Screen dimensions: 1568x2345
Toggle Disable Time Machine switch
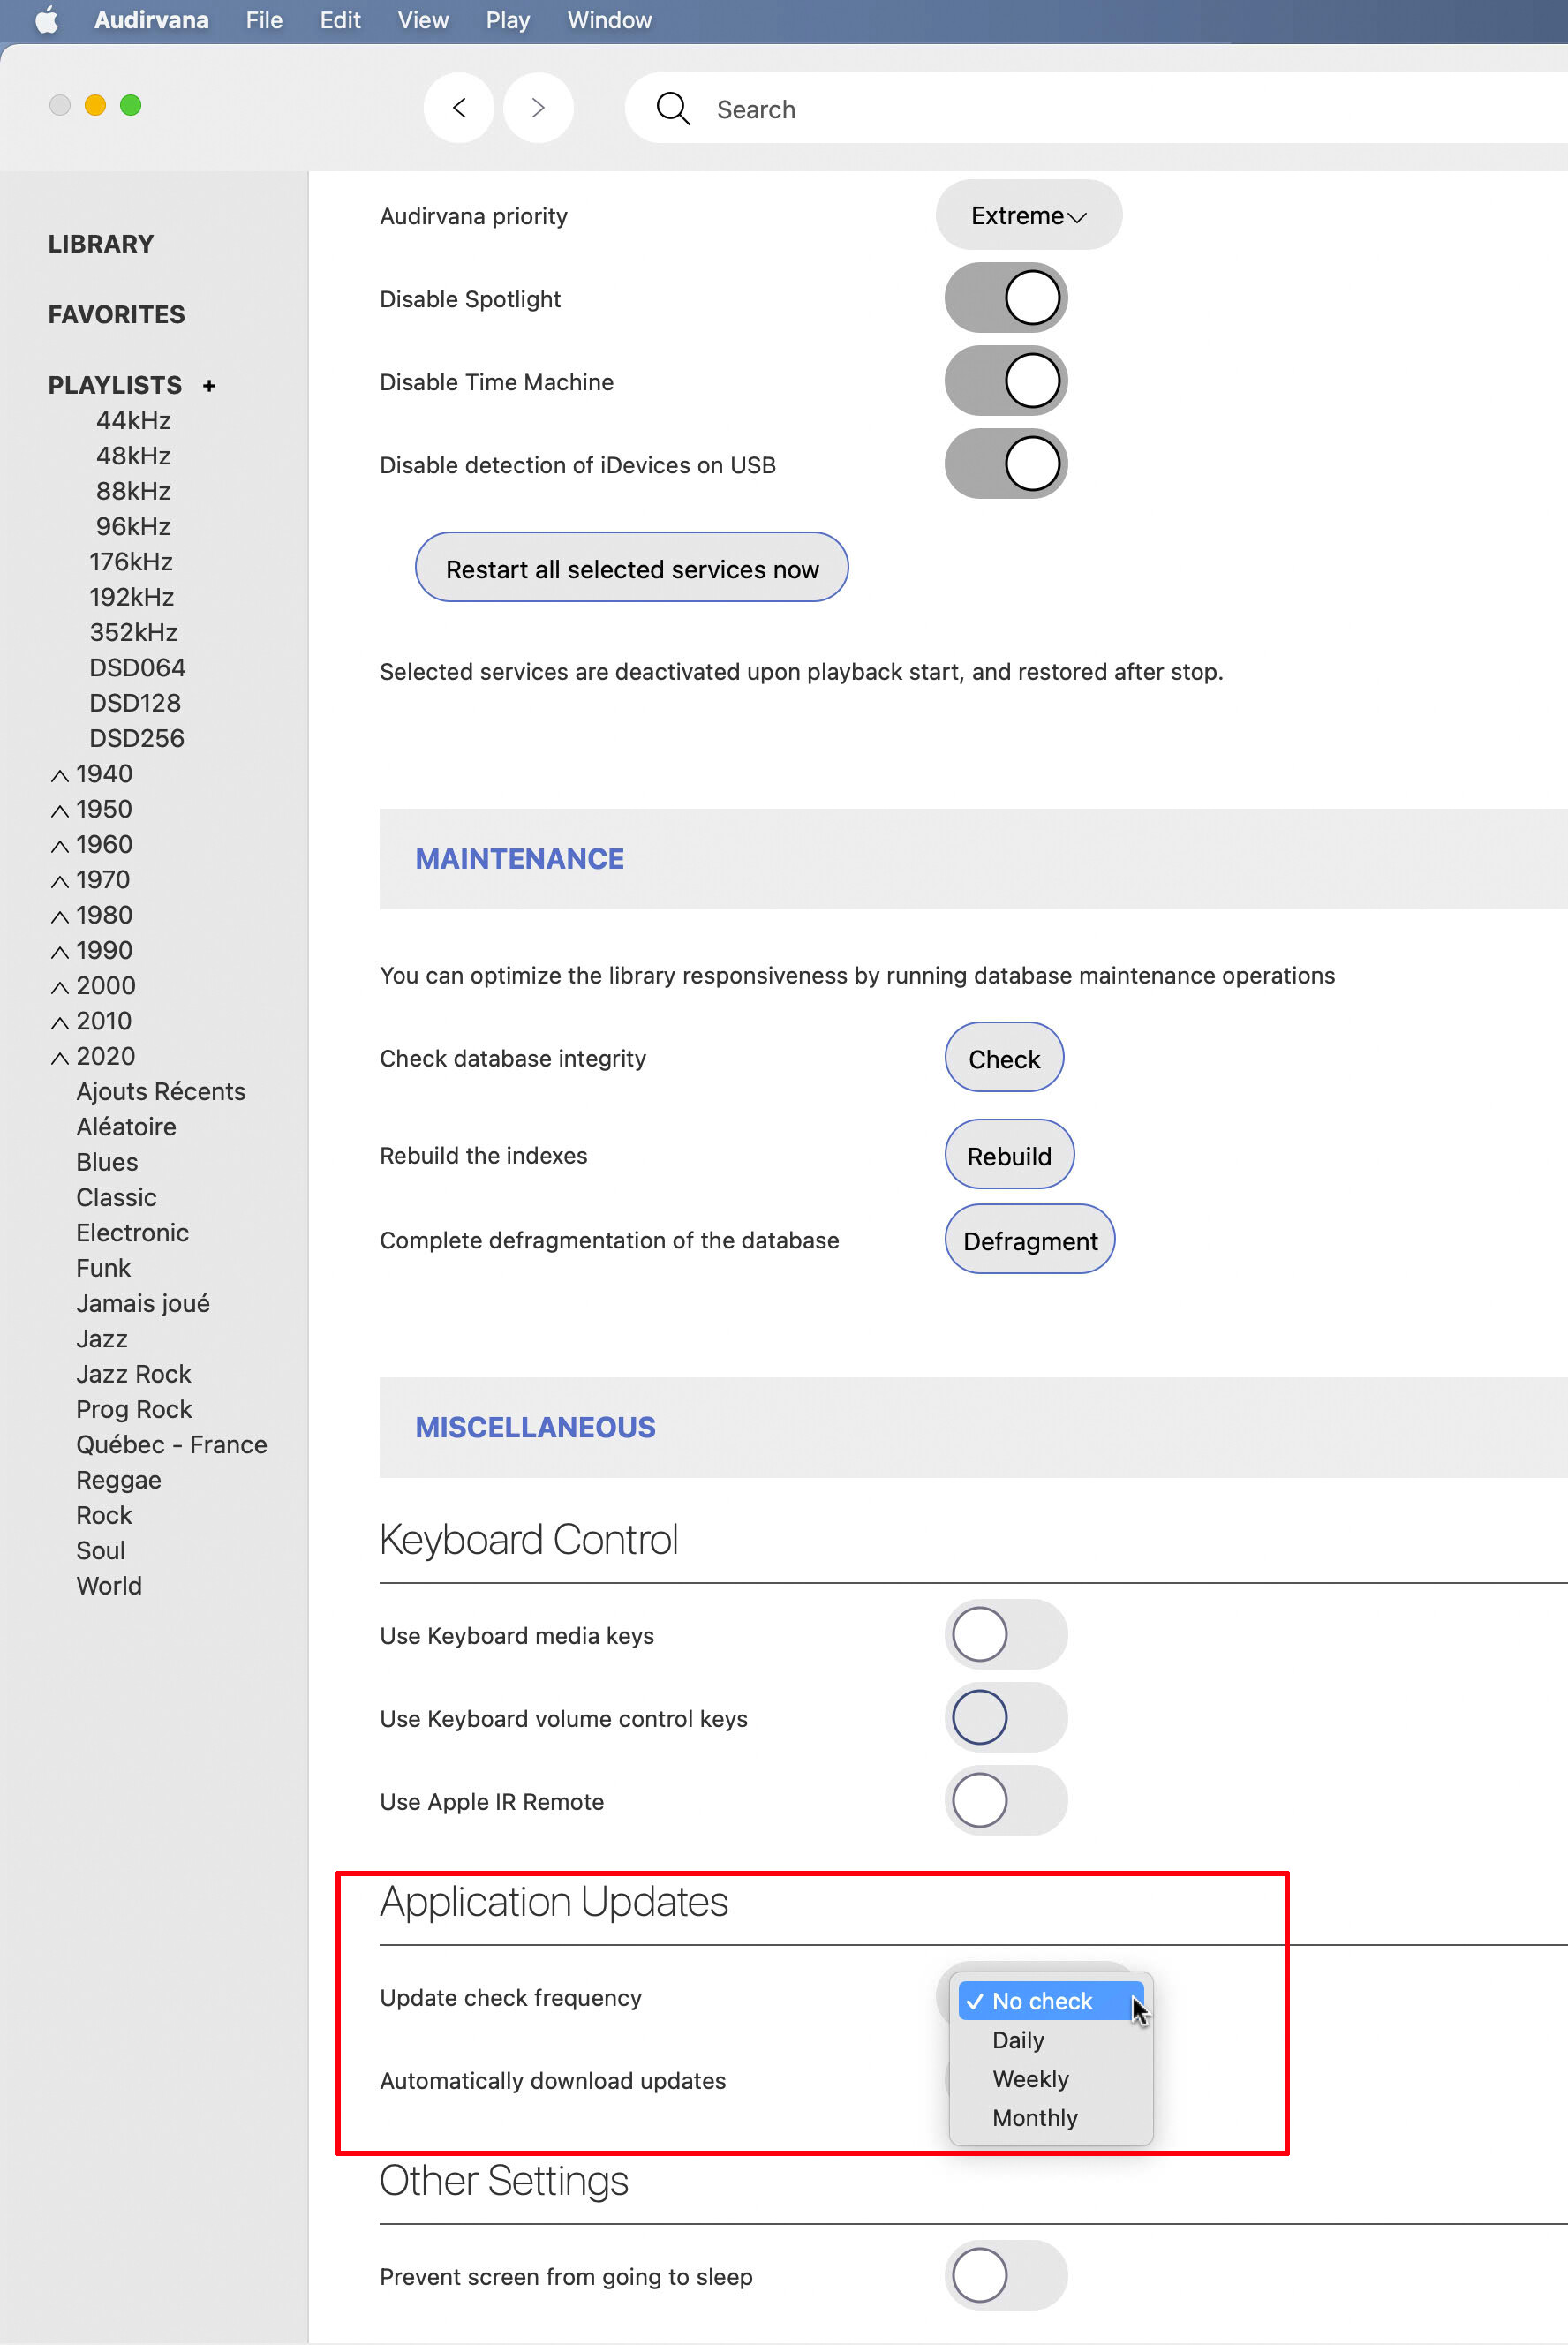point(1006,381)
